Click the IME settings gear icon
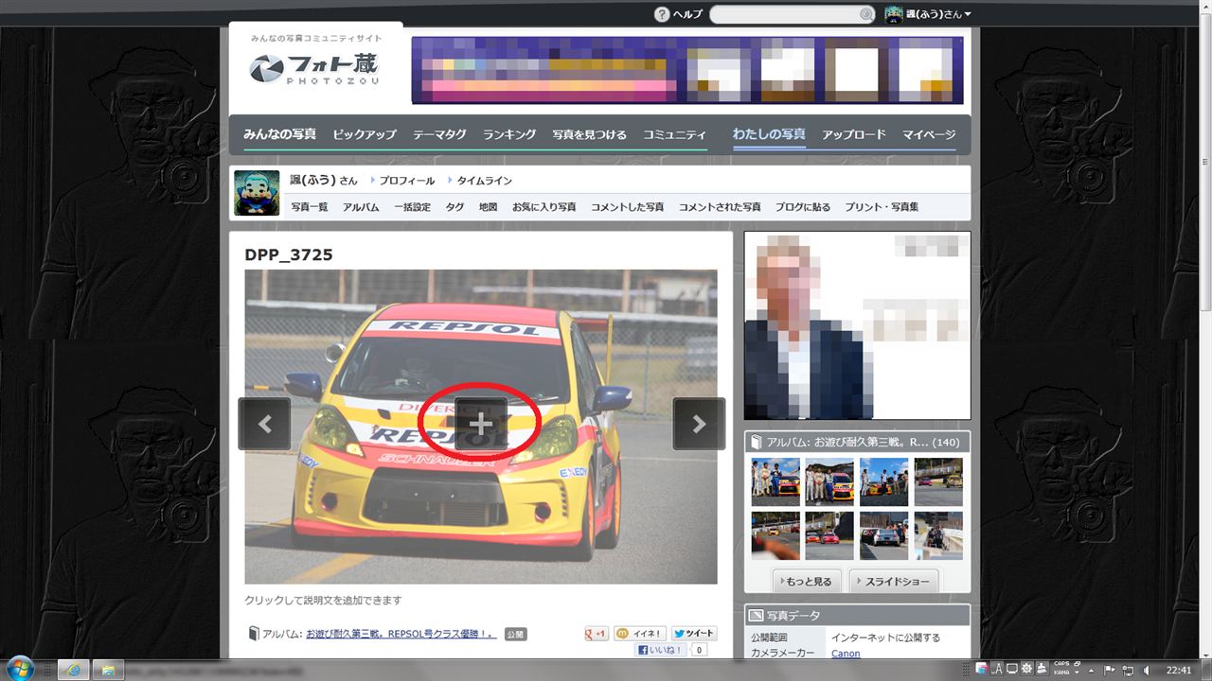 click(x=1026, y=669)
